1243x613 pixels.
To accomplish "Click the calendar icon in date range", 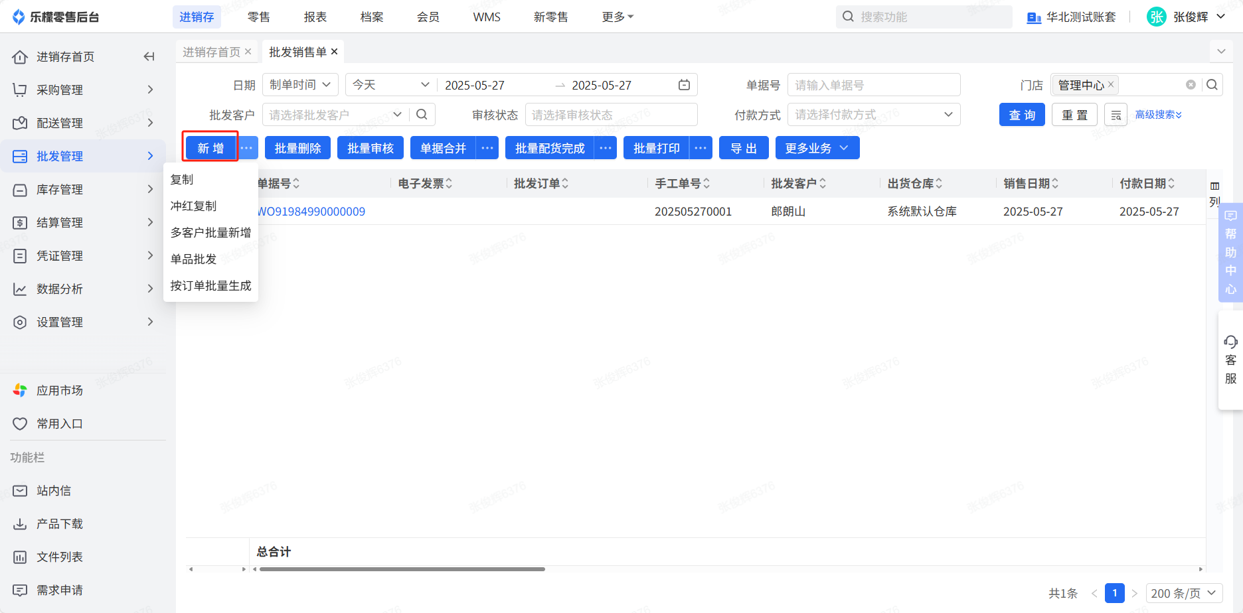I will point(684,85).
